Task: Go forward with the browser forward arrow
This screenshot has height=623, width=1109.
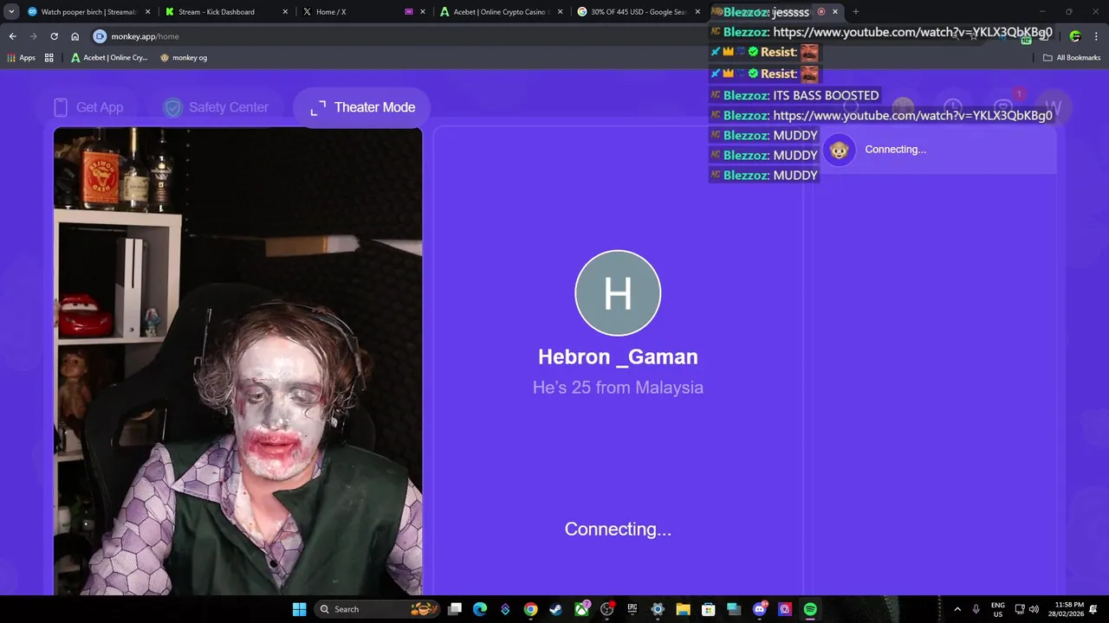Action: pos(33,36)
